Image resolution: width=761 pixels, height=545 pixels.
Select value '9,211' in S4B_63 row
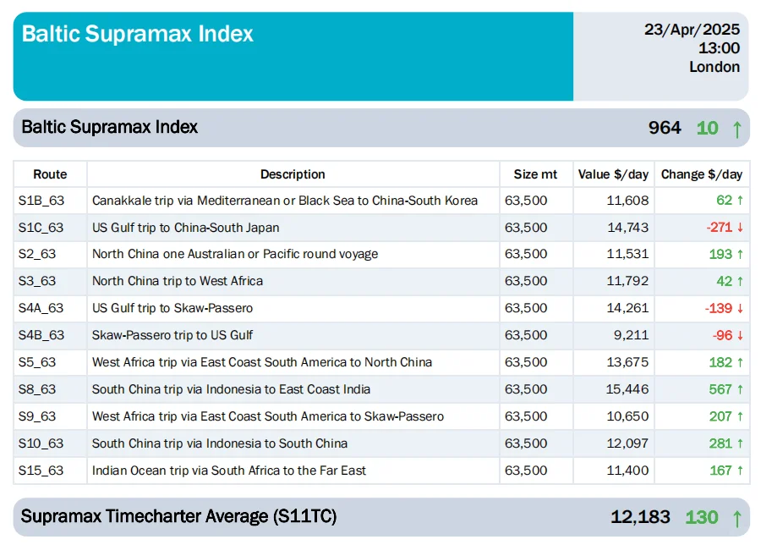tap(631, 335)
